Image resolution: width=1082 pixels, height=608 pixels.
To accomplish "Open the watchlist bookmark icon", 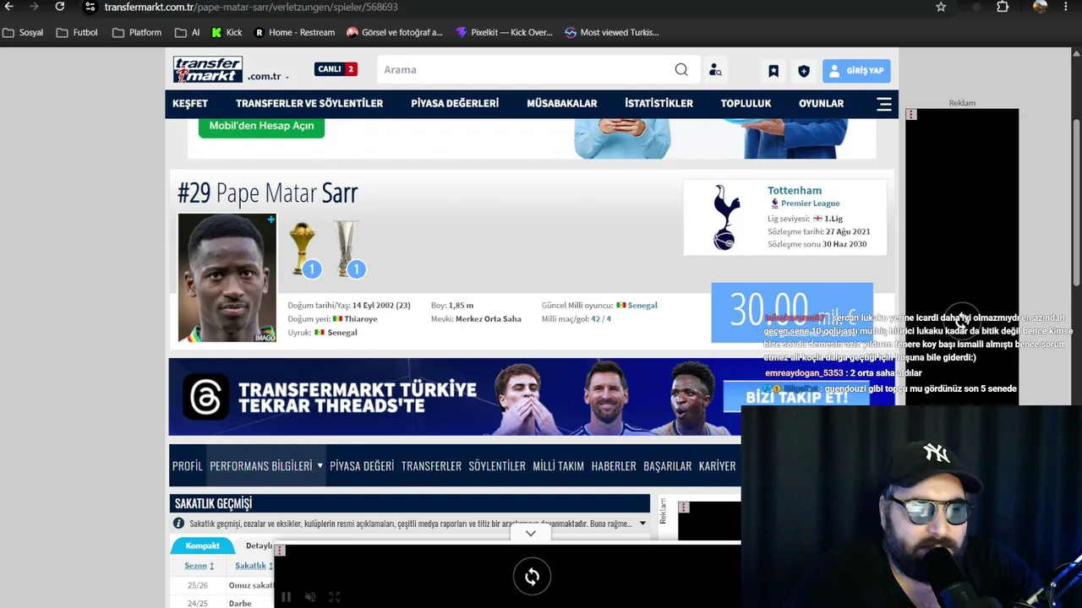I will click(773, 71).
